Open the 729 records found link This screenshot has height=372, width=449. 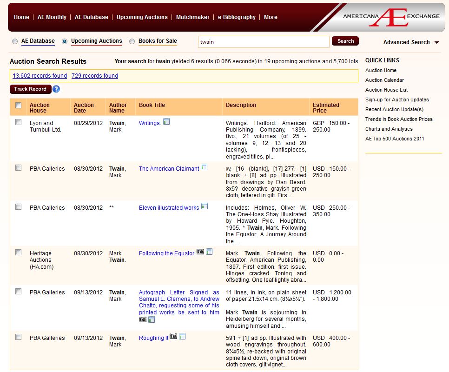[95, 76]
